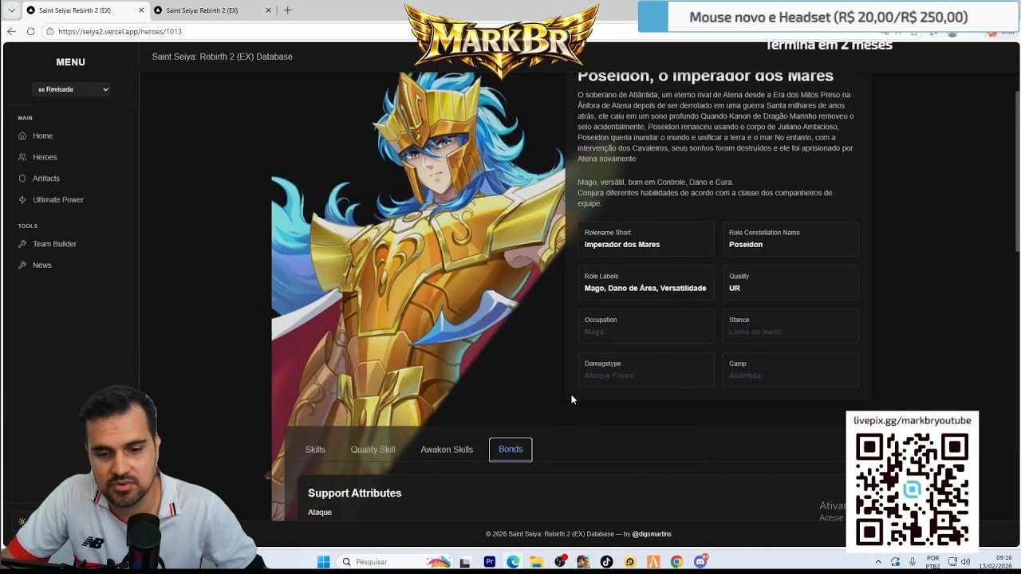Reload the page with the refresh icon
Screen dimensions: 1021x574
(30, 31)
